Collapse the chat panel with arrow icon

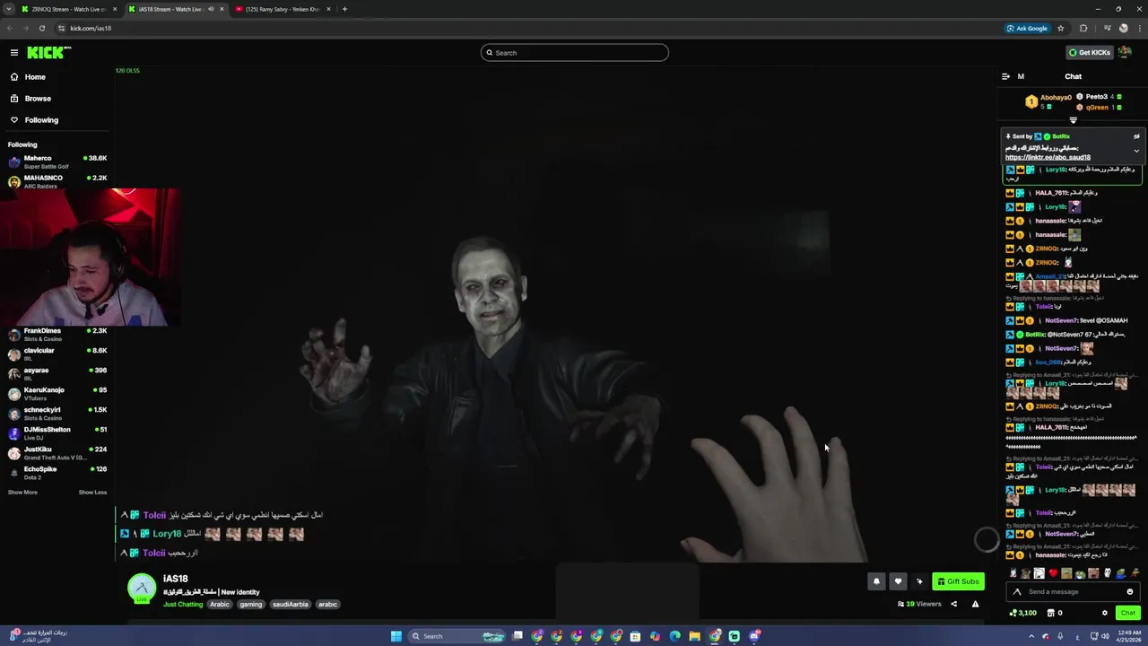coord(1005,76)
